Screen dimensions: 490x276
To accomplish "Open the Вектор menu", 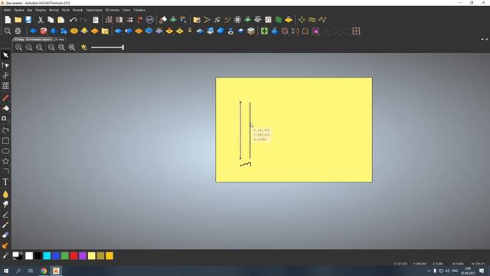I will tap(54, 10).
